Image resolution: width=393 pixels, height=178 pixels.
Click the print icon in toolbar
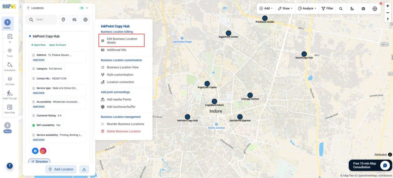(x=363, y=8)
